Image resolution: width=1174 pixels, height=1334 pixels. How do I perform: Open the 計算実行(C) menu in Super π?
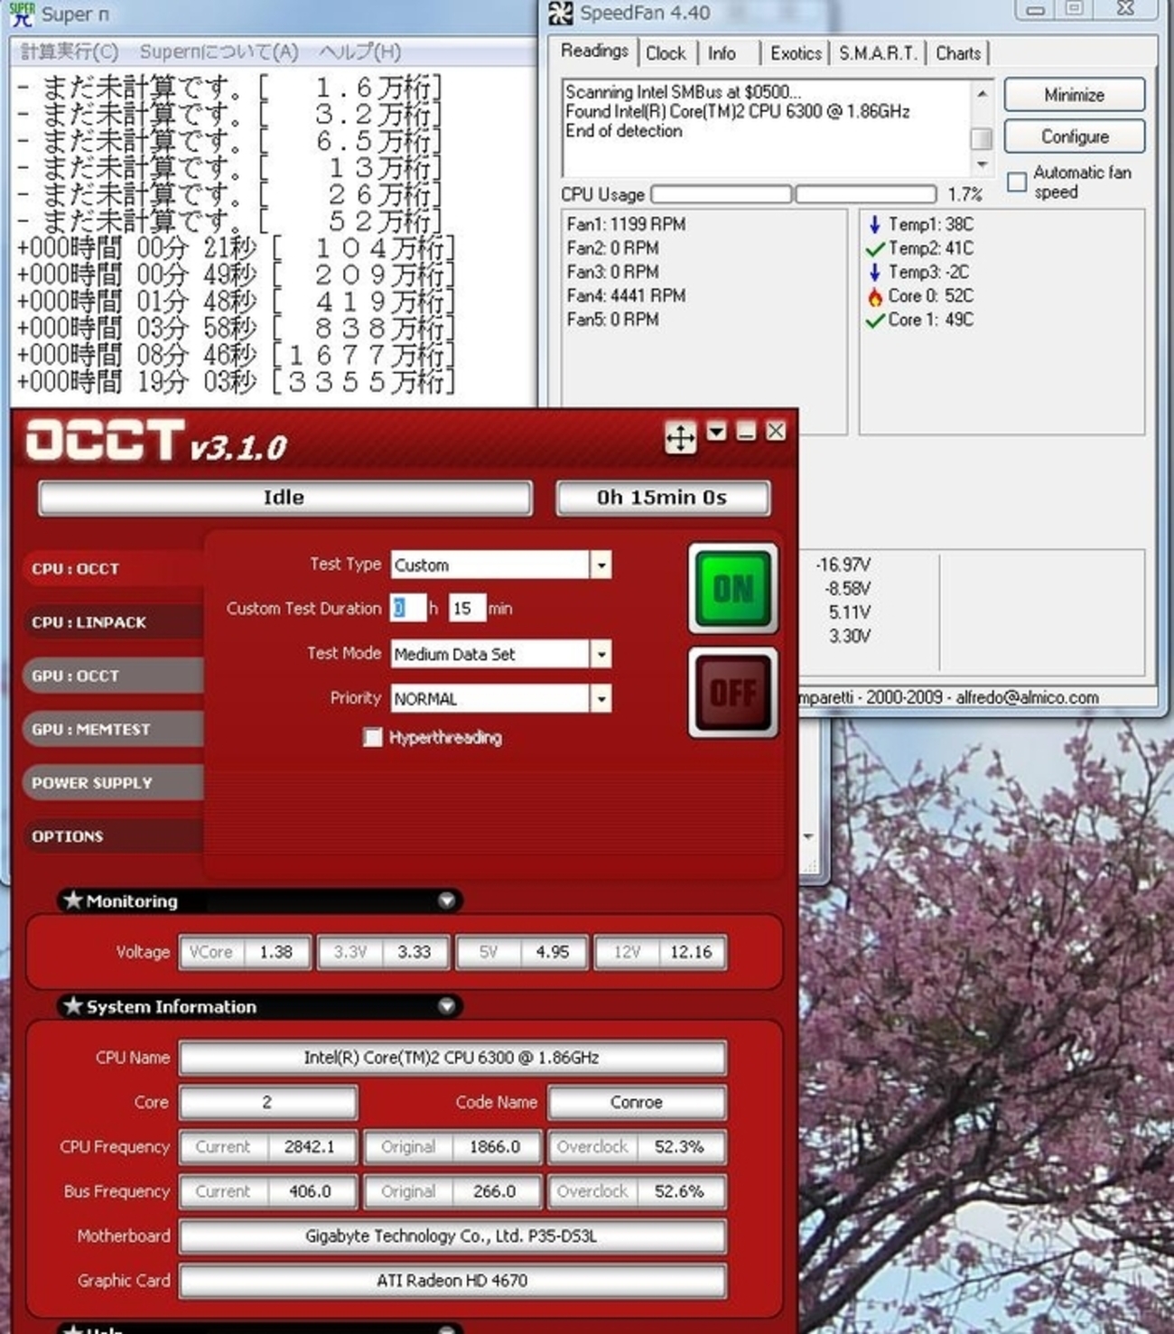(x=69, y=51)
